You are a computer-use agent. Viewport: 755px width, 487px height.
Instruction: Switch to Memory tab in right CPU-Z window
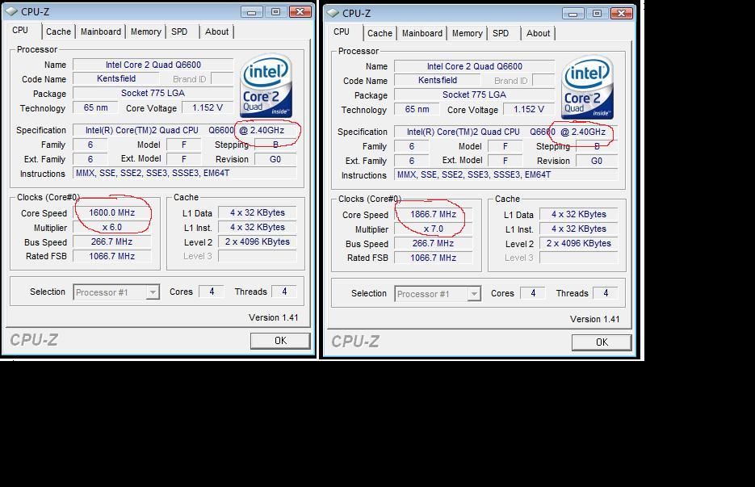pos(467,33)
